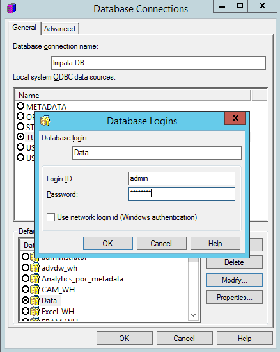Screen dimensions: 280x352
Task: Click the Database Logins key icon
Action: (45, 121)
